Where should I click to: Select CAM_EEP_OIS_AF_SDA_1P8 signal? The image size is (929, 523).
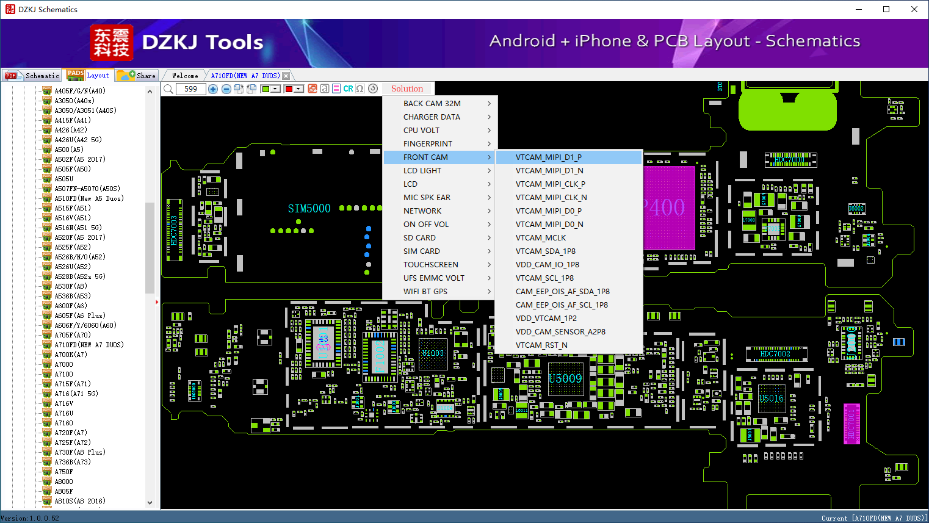[x=569, y=292]
